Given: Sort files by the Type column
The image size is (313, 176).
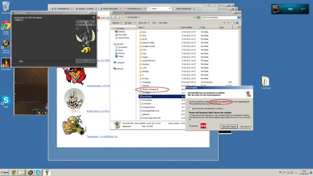Looking at the screenshot, I should click(x=210, y=27).
